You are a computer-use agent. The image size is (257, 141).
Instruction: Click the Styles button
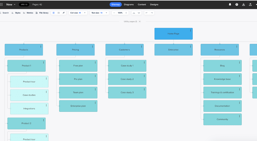click(16, 13)
